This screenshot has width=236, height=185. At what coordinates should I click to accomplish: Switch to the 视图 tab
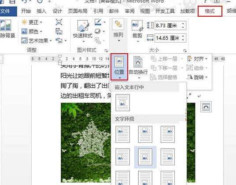point(145,11)
